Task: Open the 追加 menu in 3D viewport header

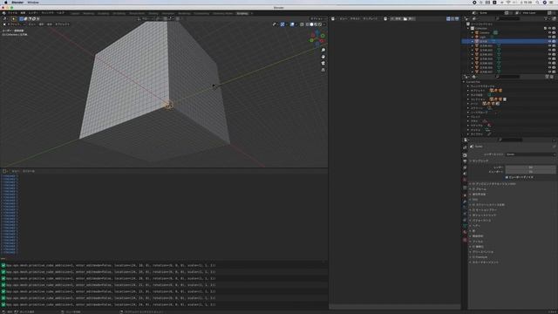Action: point(50,24)
